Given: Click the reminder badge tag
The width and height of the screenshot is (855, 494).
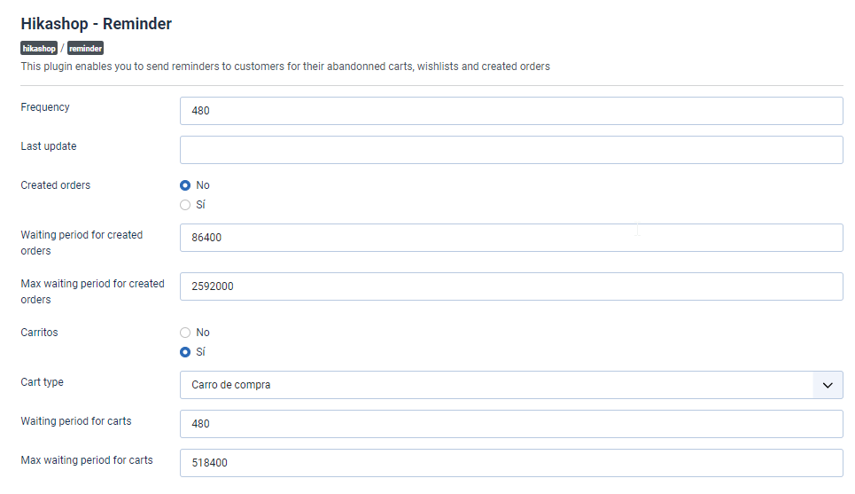Looking at the screenshot, I should (x=85, y=48).
